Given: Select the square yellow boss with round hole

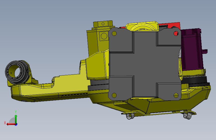Looking at the screenshot, I should pos(104,36).
